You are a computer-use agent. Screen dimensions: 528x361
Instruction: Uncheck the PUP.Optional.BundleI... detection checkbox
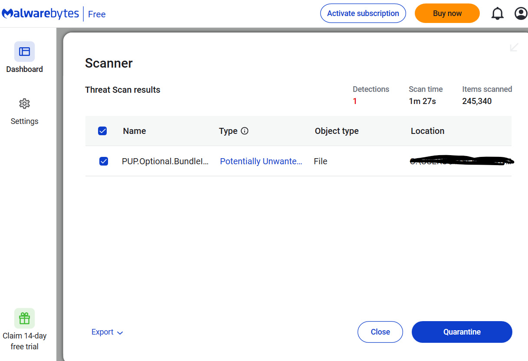104,161
